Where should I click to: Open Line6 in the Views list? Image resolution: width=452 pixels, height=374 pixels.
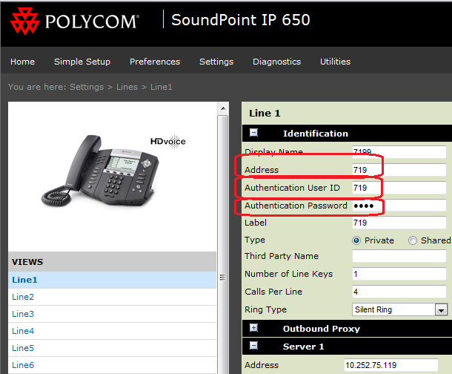(112, 365)
